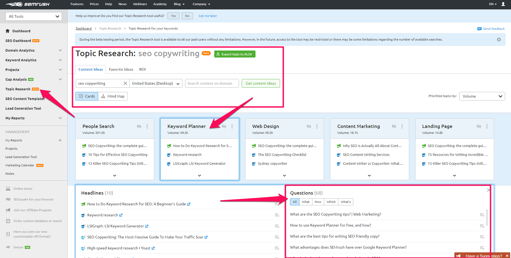The height and width of the screenshot is (258, 511).
Task: Hide the Content Marketing topic card
Action: (394, 126)
